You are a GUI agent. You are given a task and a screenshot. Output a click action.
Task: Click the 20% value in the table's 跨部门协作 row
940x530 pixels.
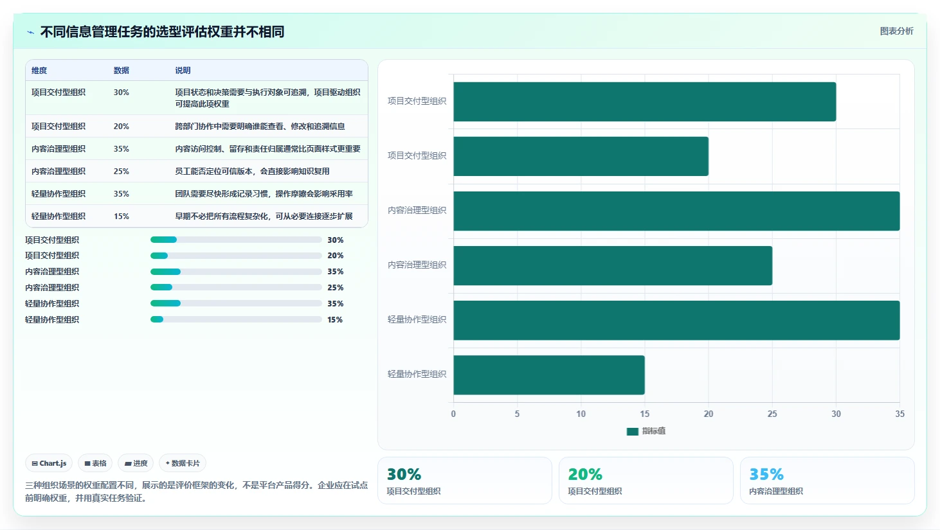point(122,127)
